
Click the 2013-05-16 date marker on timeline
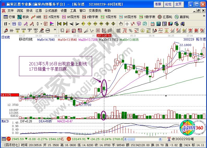[104, 35]
